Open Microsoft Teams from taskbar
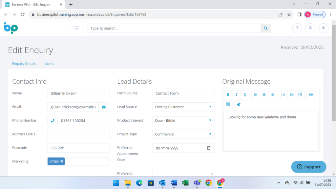The width and height of the screenshot is (336, 189). coord(197,183)
